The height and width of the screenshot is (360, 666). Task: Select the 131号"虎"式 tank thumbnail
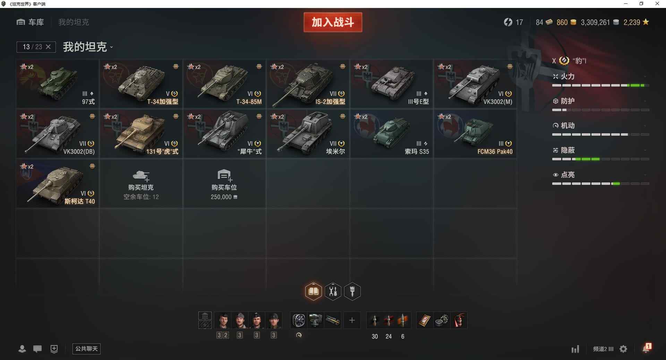[x=141, y=134]
